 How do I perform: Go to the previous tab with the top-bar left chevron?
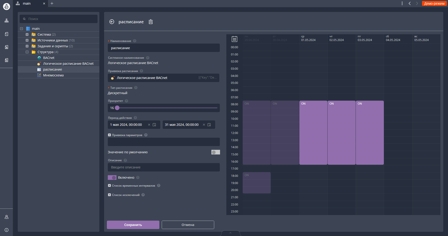click(x=410, y=3)
